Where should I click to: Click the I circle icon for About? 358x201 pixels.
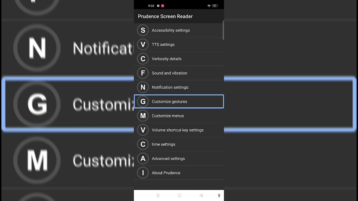click(x=143, y=173)
